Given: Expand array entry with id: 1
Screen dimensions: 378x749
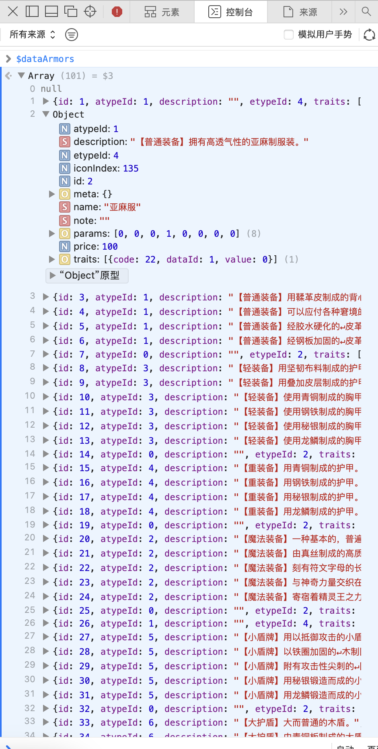Looking at the screenshot, I should click(x=46, y=101).
